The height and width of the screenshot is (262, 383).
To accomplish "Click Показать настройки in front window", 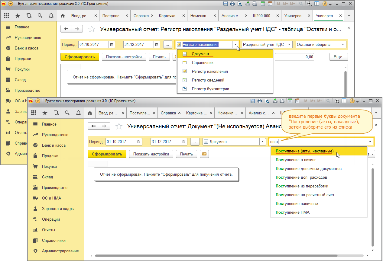I will [151, 154].
